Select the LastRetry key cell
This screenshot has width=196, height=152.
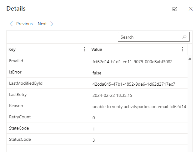(18, 95)
